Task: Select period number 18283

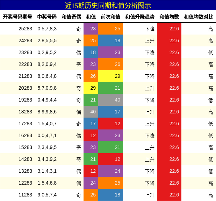Action: [x=26, y=112]
